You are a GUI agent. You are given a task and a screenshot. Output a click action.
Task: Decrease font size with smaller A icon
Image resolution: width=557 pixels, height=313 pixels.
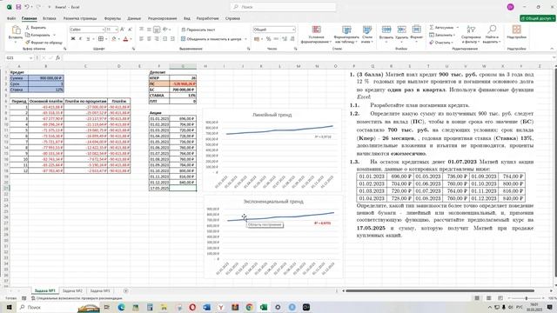pos(130,29)
